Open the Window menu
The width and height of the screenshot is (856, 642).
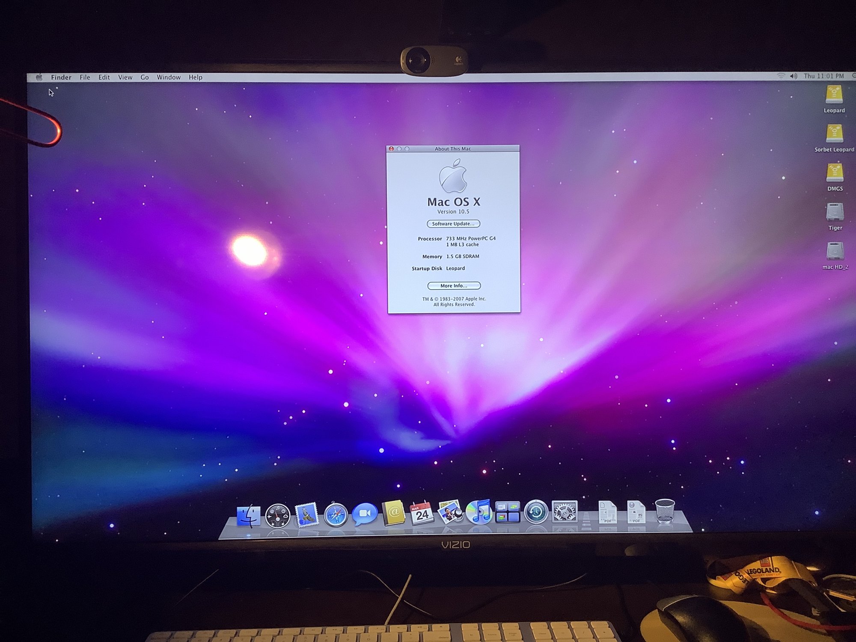(x=168, y=77)
